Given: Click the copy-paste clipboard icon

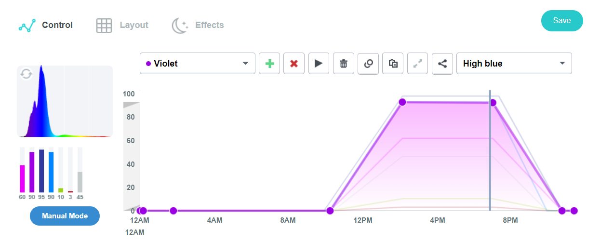Looking at the screenshot, I should tap(393, 64).
